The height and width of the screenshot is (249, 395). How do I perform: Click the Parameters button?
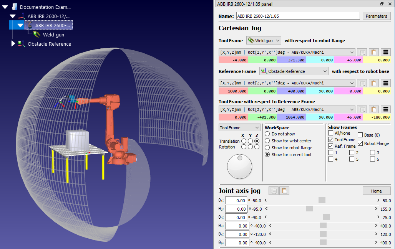click(376, 16)
